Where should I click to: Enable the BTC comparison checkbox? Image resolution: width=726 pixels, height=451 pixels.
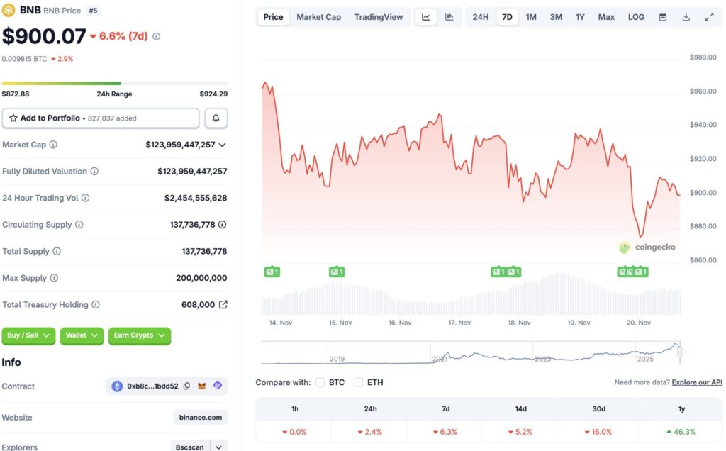tap(320, 382)
